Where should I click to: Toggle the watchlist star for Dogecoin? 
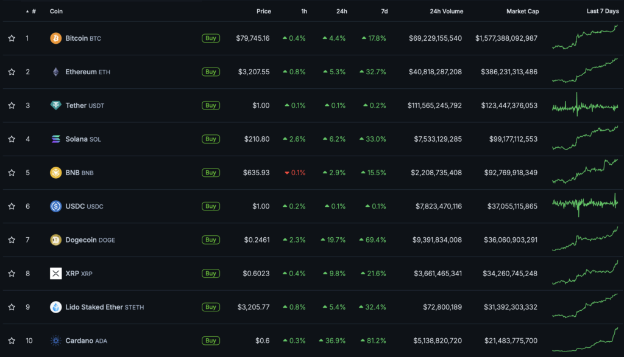click(x=12, y=240)
